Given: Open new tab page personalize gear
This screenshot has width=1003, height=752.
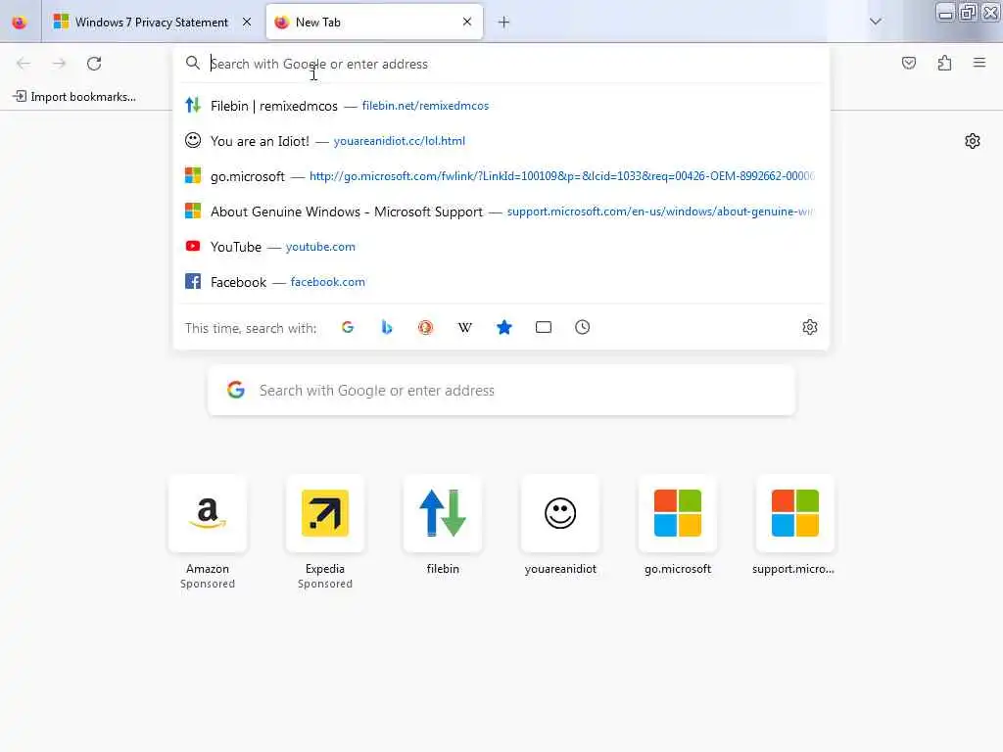Looking at the screenshot, I should [x=973, y=141].
